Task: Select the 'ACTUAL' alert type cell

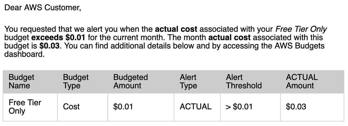Action: tap(197, 107)
